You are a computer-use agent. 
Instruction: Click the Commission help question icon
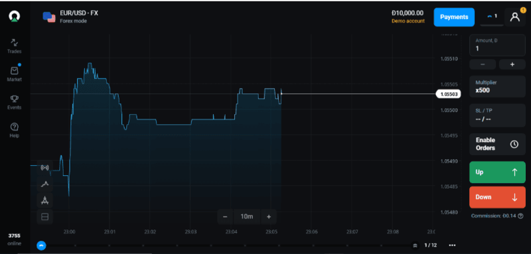click(x=520, y=216)
